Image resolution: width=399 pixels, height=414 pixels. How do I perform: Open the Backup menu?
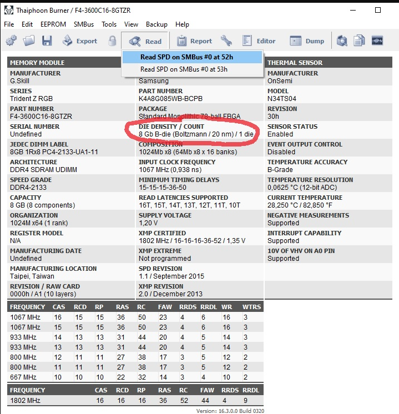(156, 24)
